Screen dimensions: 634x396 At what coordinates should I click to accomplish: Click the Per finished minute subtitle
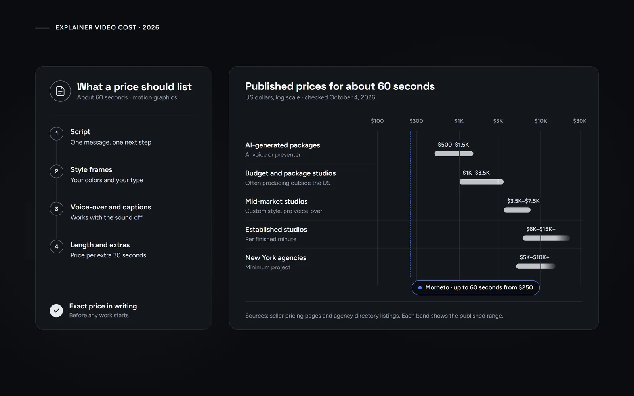point(271,239)
